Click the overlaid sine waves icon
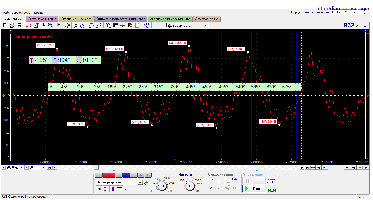 [x=82, y=26]
